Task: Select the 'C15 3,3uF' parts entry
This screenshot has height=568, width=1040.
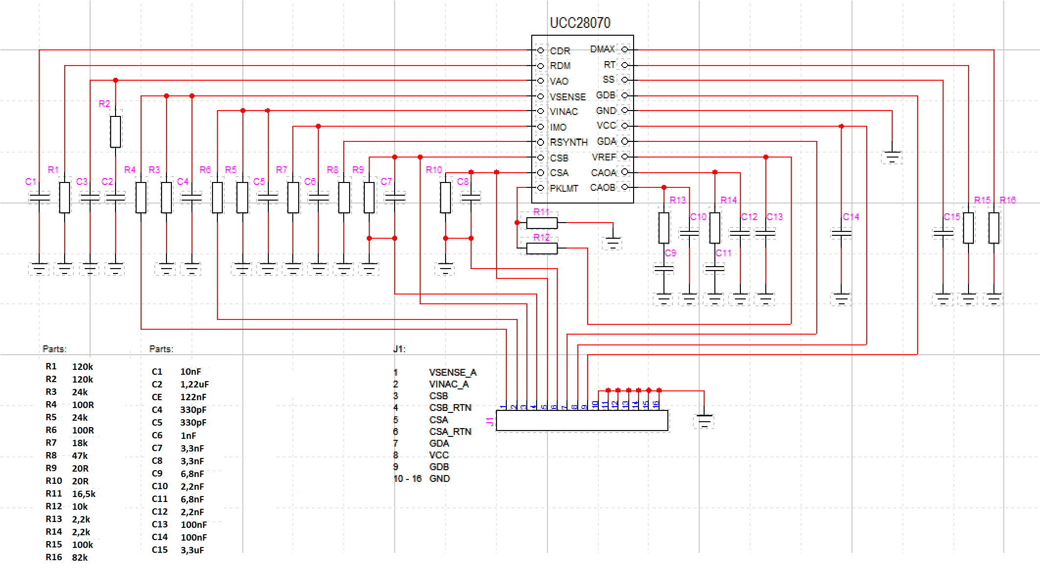Action: 178,549
